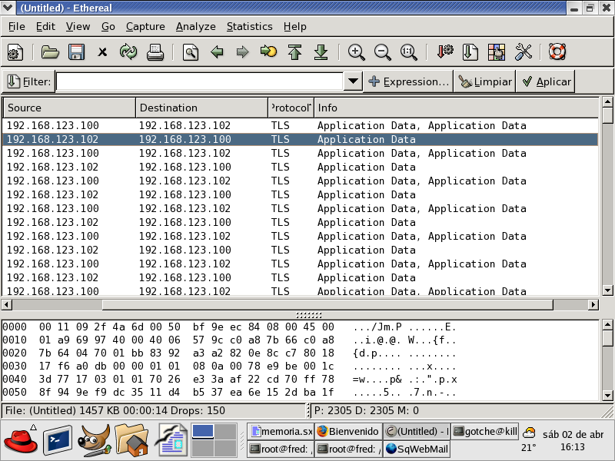Viewport: 615px width, 461px height.
Task: Launch the terminal from the panel
Action: click(58, 440)
